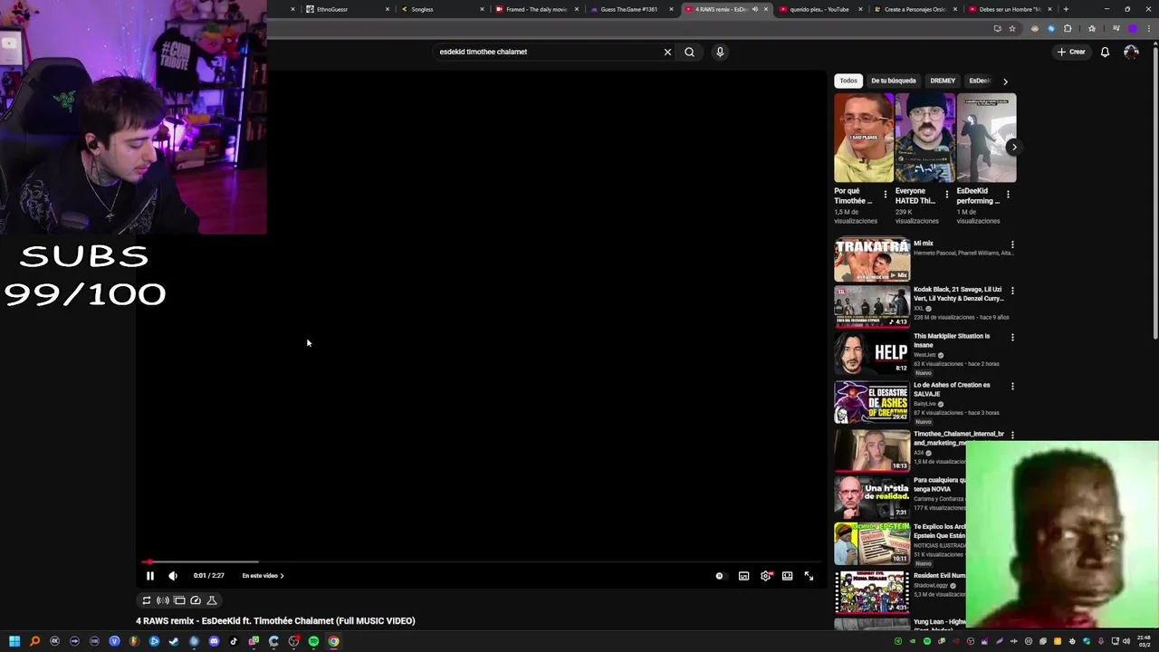Switch to 'Framed - The daily movie' tab

(x=536, y=9)
